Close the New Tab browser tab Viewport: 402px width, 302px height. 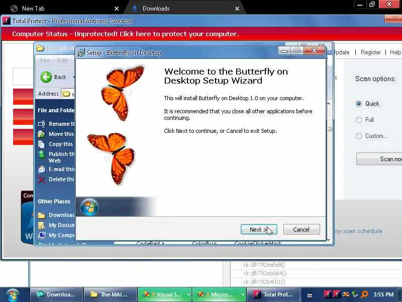click(x=117, y=9)
